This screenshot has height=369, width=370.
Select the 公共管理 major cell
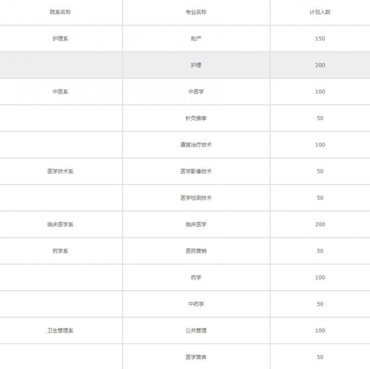pos(196,331)
